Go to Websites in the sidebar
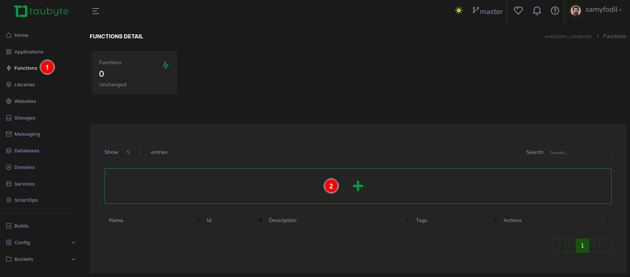The image size is (630, 277). tap(25, 101)
